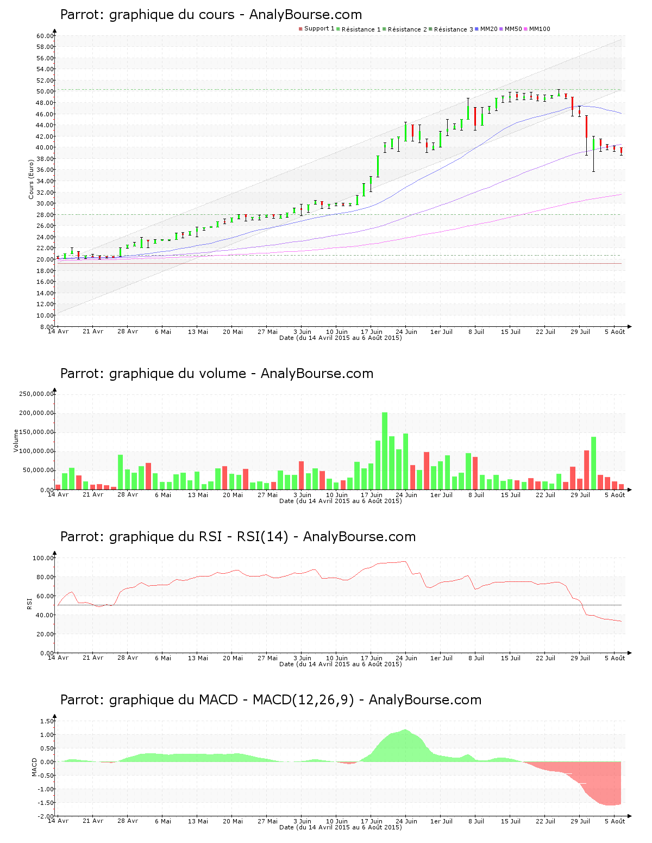Click the 50.00 value on price axis

(45, 92)
